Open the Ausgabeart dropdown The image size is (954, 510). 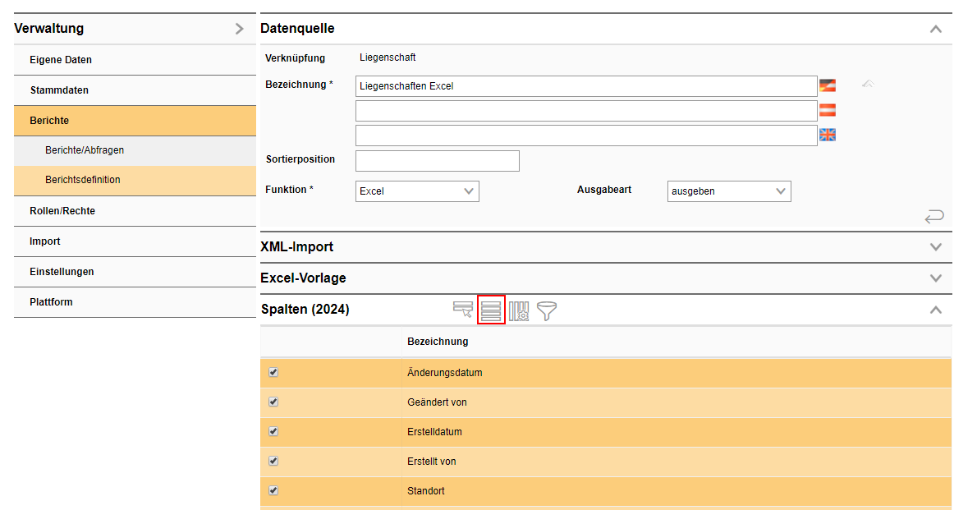pos(729,191)
